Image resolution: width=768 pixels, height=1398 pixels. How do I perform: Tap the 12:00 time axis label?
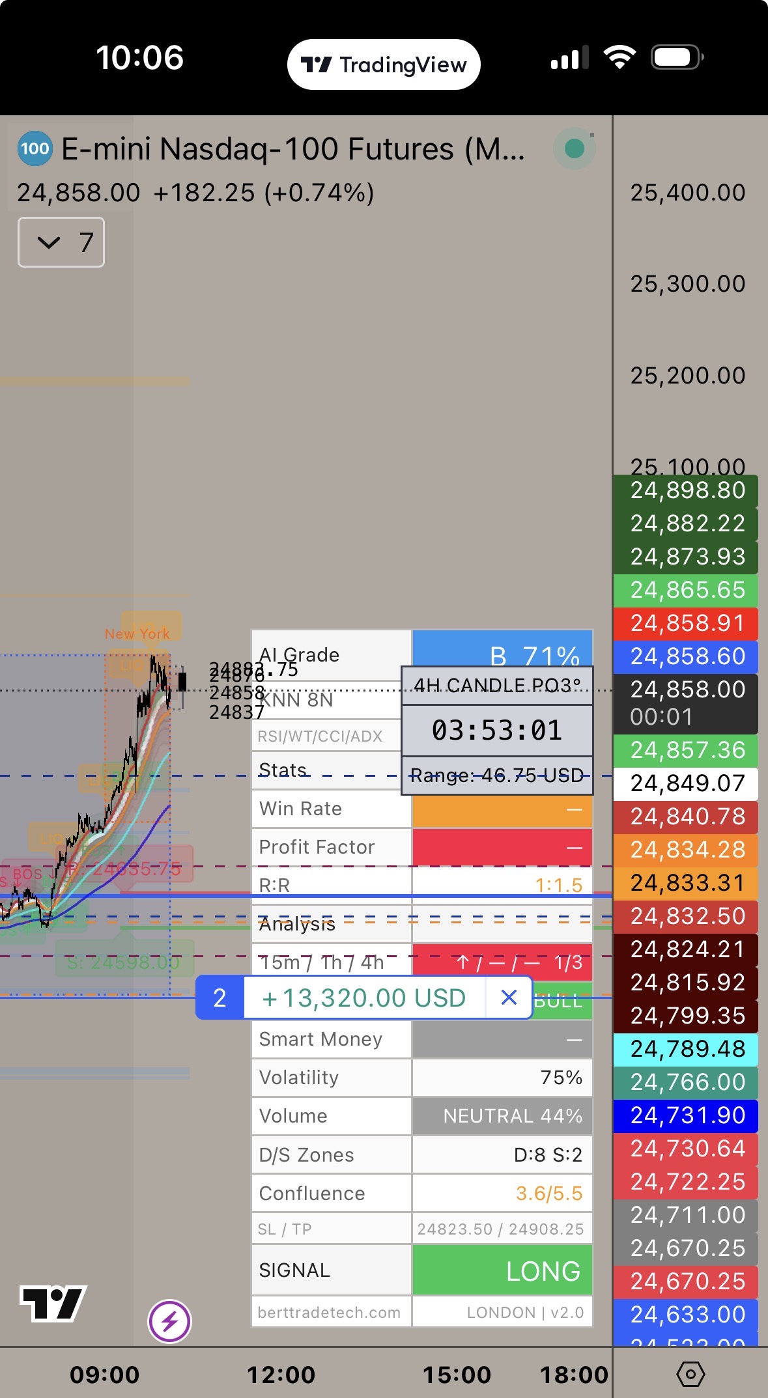coord(281,1375)
